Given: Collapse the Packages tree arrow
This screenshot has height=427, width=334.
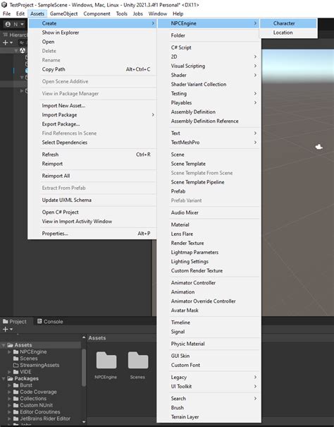Looking at the screenshot, I should tap(4, 379).
